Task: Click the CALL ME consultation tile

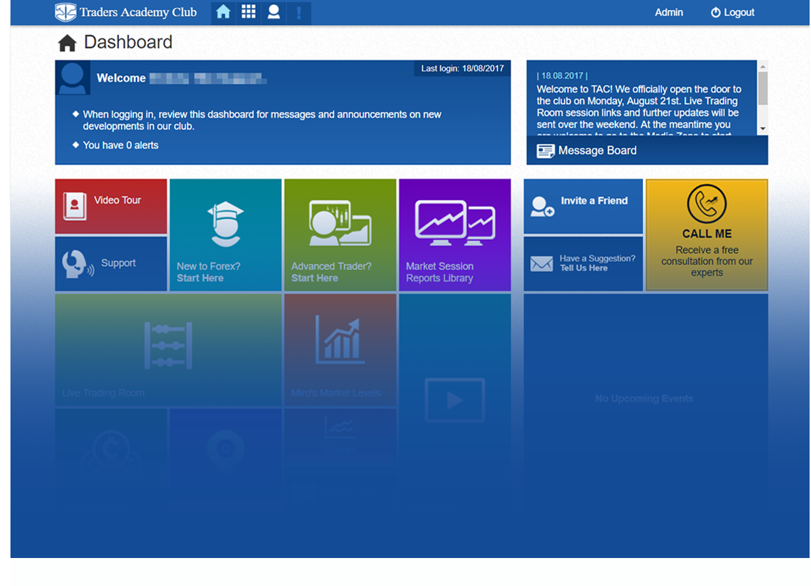Action: [x=707, y=235]
